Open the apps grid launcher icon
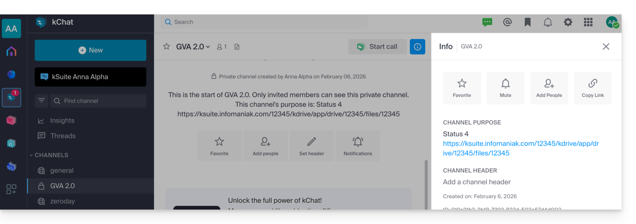Image resolution: width=636 pixels, height=224 pixels. tap(588, 22)
